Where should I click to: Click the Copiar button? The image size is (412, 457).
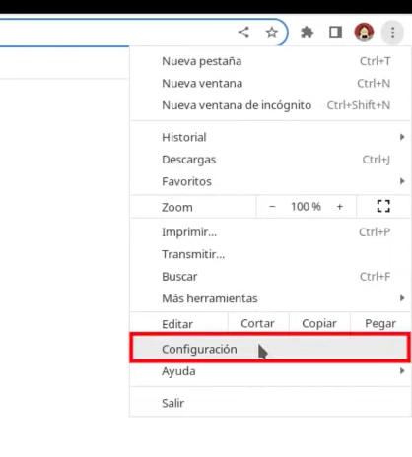(x=319, y=323)
